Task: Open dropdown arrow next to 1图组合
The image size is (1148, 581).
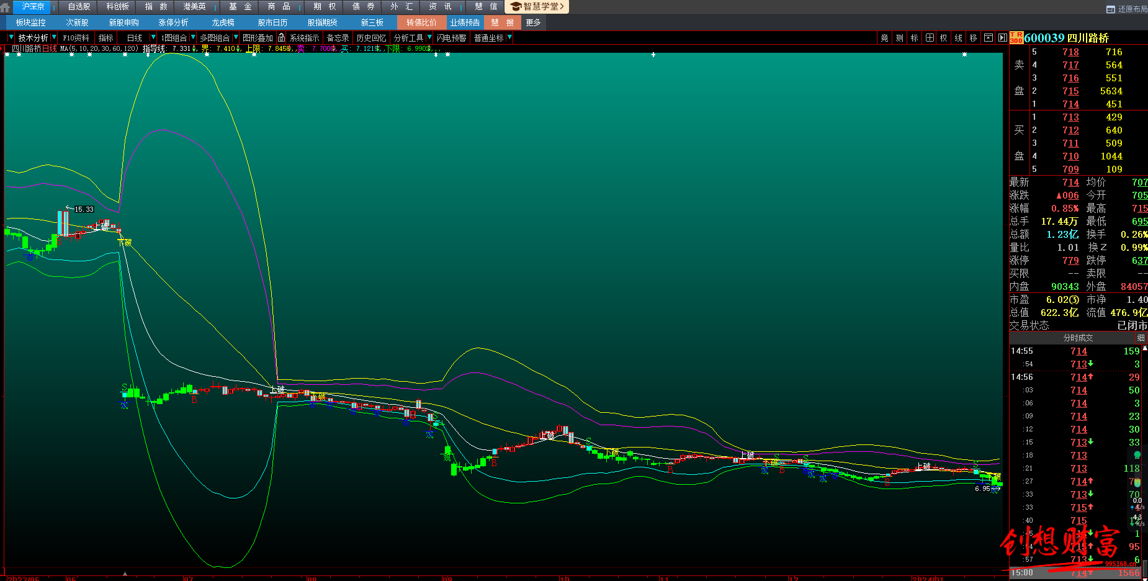Action: click(x=193, y=38)
